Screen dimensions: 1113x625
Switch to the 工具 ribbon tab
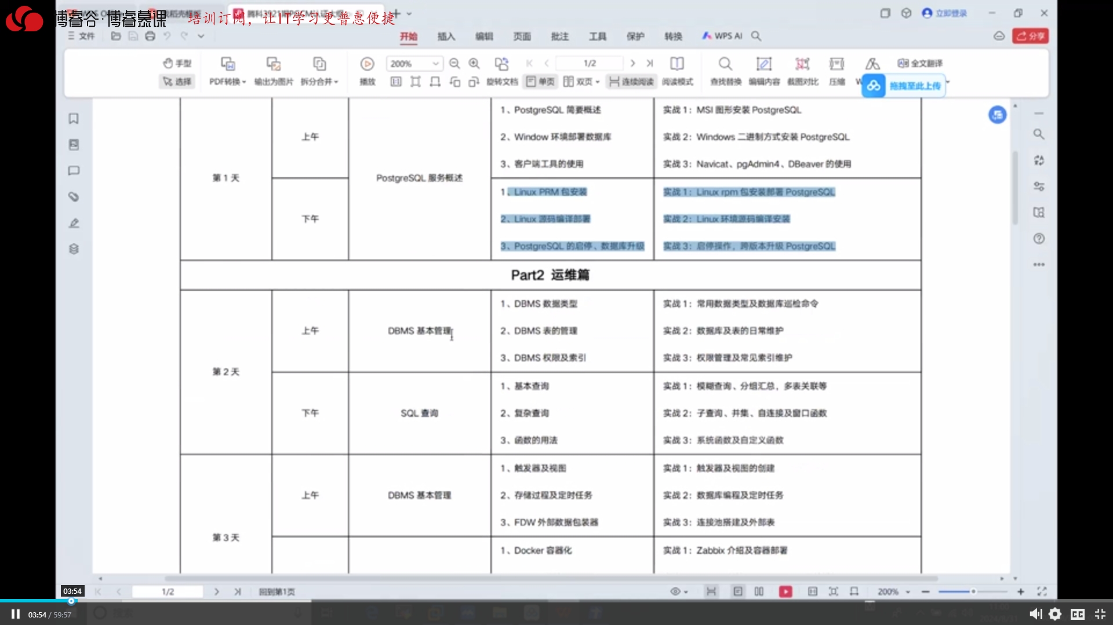coord(598,36)
